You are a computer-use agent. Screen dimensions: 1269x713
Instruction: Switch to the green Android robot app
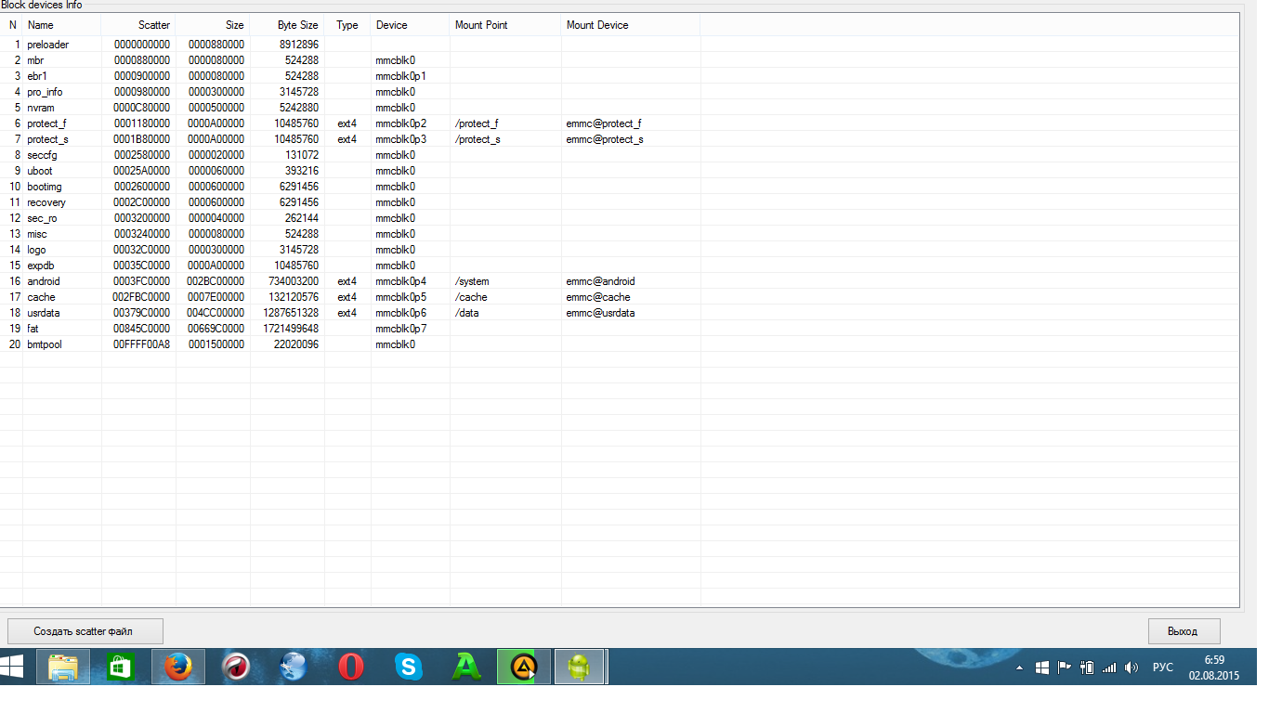coord(580,667)
